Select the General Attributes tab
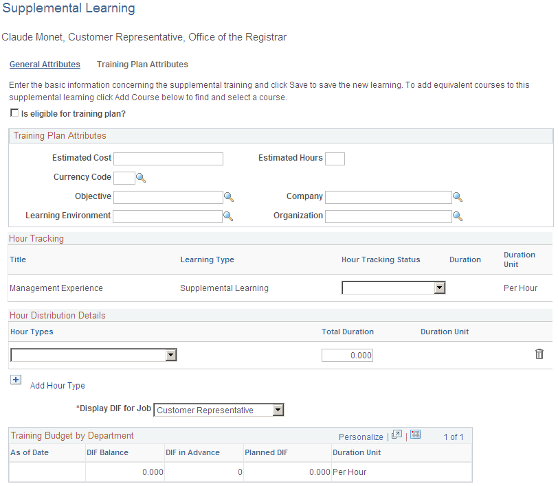 (45, 64)
